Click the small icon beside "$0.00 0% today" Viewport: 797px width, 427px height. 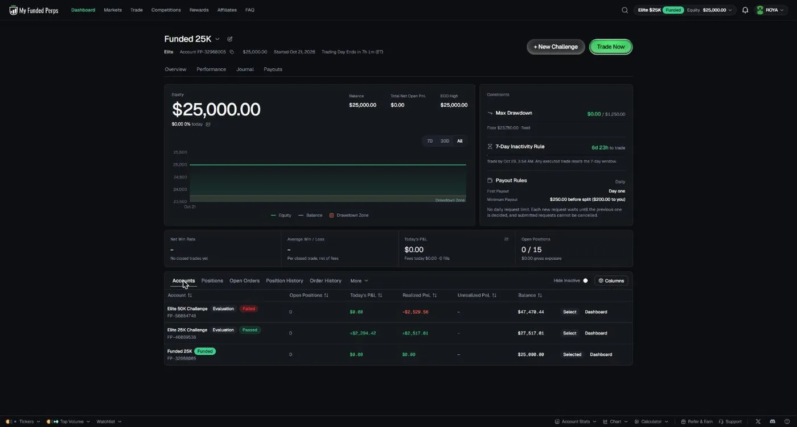[x=208, y=124]
